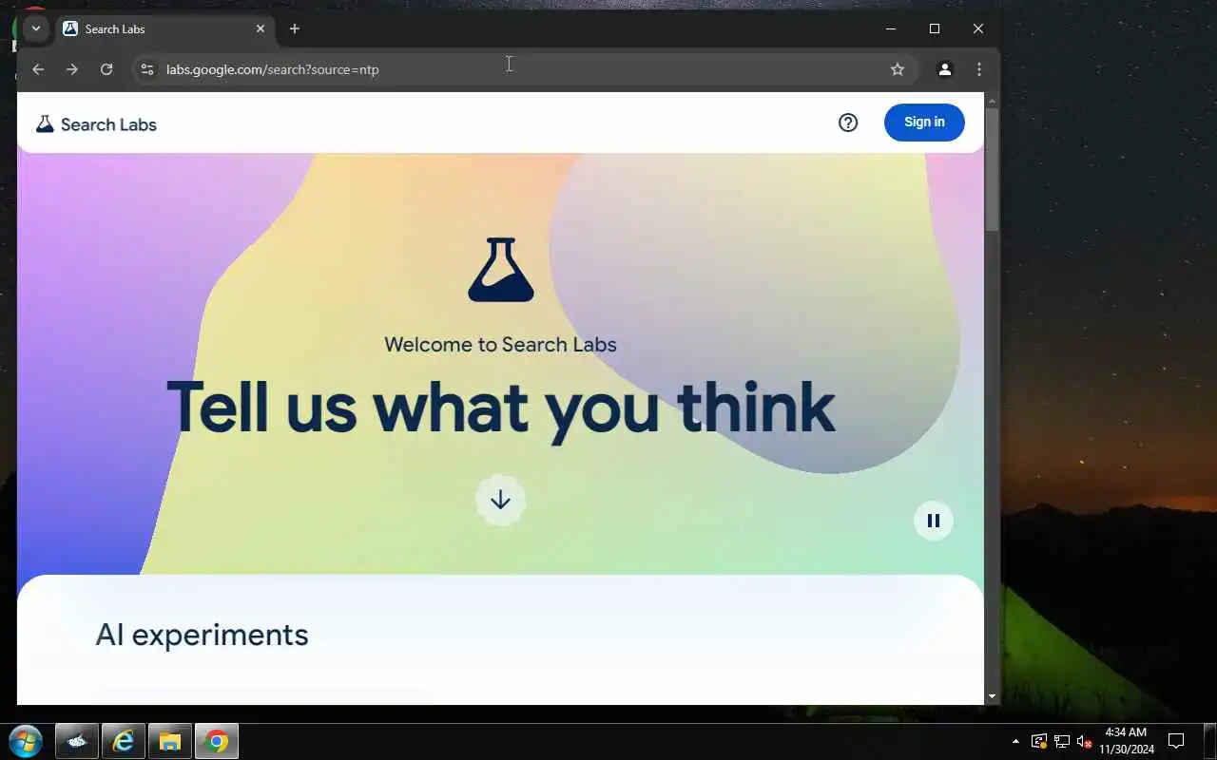Open the fish-shaped app on taskbar
1217x760 pixels.
point(77,741)
